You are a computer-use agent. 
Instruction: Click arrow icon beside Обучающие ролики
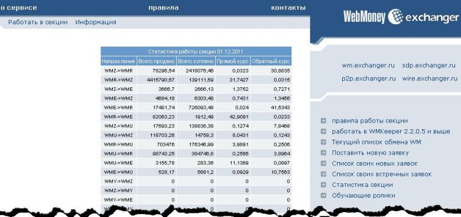pyautogui.click(x=323, y=195)
